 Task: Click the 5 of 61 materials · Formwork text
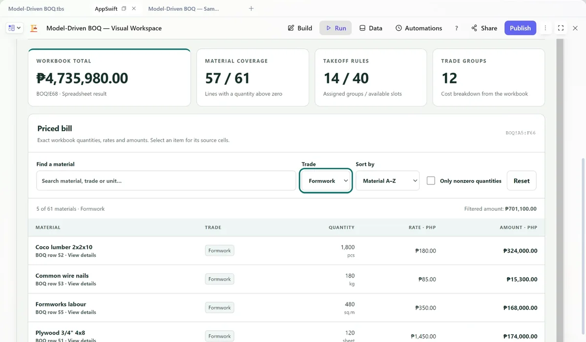(70, 209)
